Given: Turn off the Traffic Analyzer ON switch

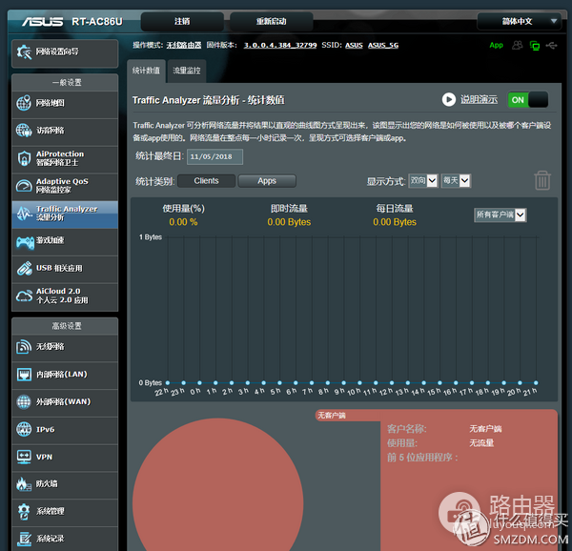Looking at the screenshot, I should click(527, 99).
